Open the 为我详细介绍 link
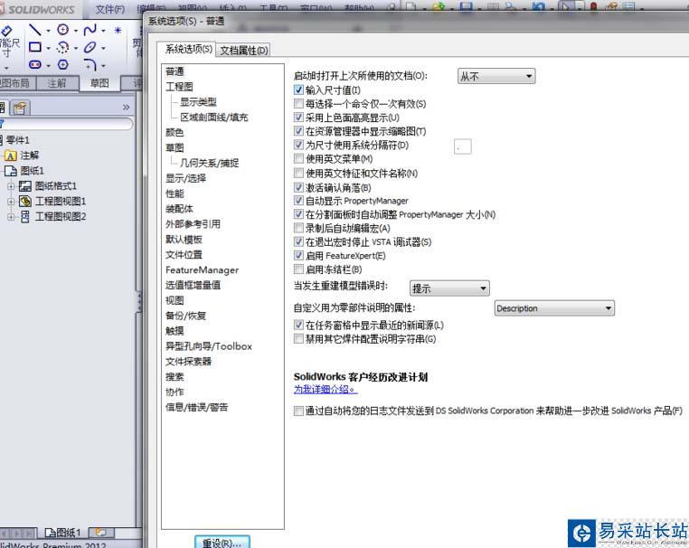The height and width of the screenshot is (548, 689). 326,390
